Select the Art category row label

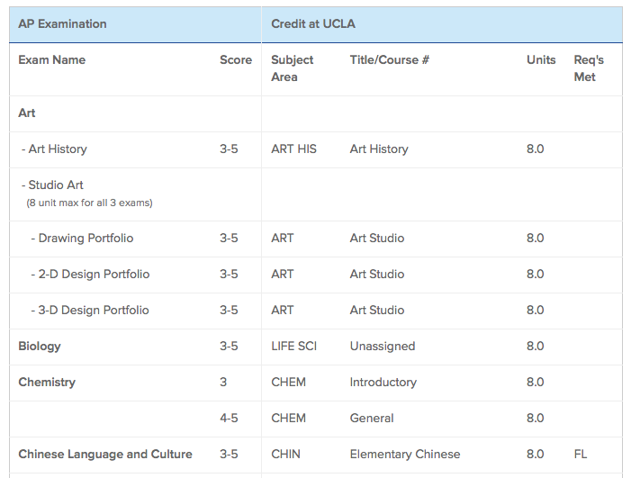[x=27, y=113]
